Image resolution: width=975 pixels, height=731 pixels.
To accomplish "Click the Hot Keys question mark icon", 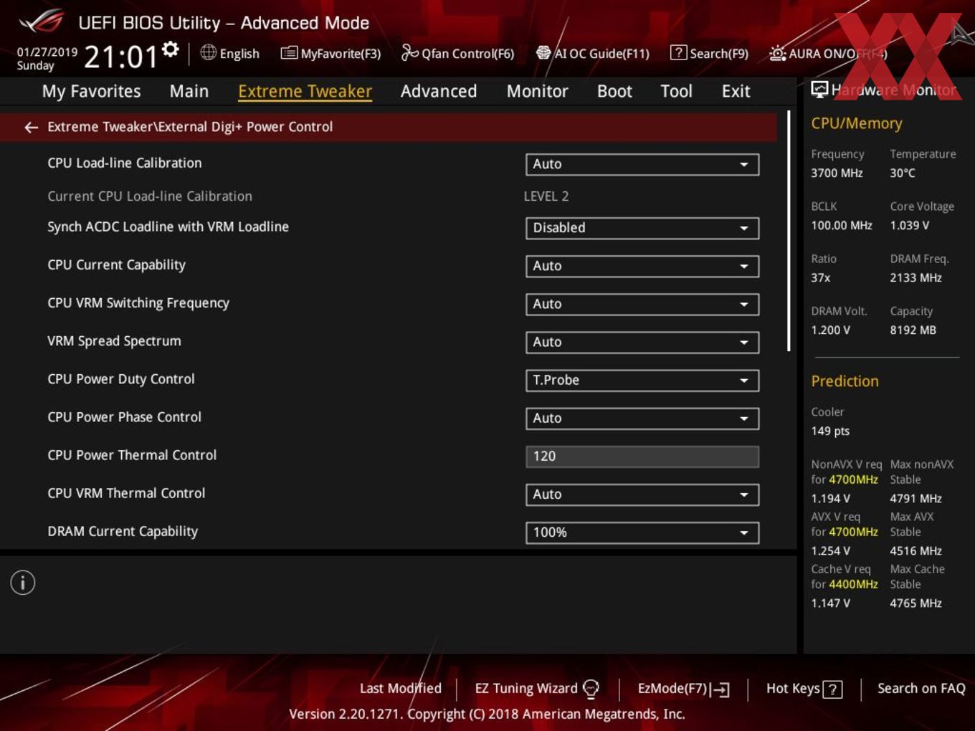I will click(832, 689).
